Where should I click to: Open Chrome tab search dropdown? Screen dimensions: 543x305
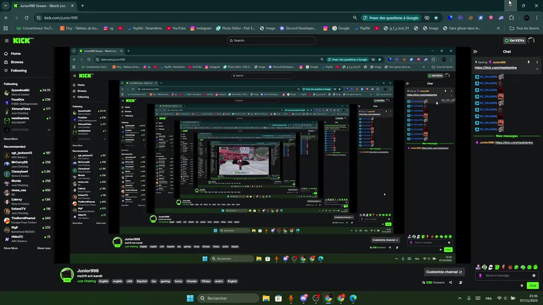point(5,6)
